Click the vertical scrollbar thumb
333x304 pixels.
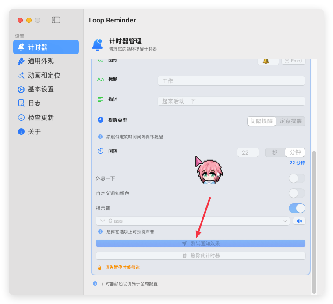tap(314, 222)
